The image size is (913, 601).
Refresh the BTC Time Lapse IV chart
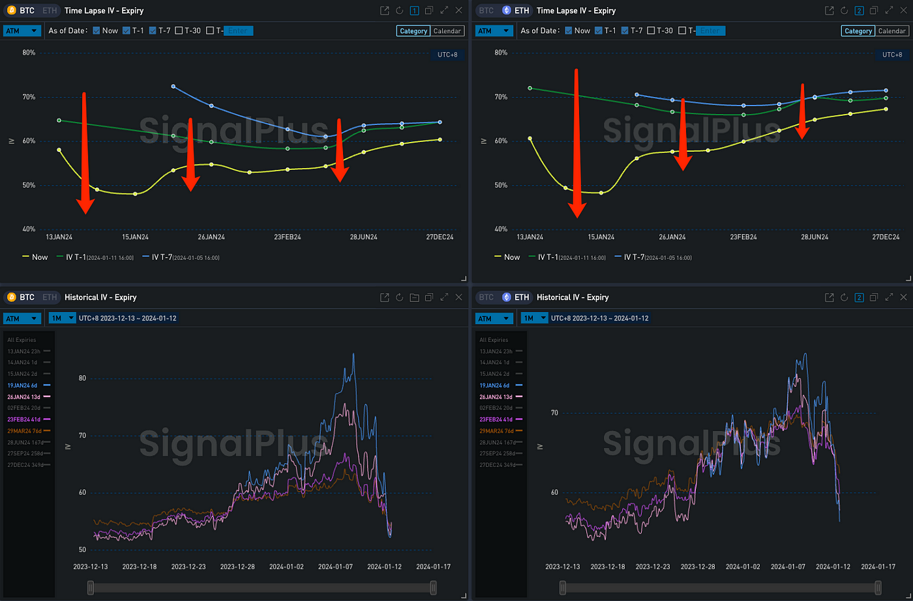tap(399, 10)
